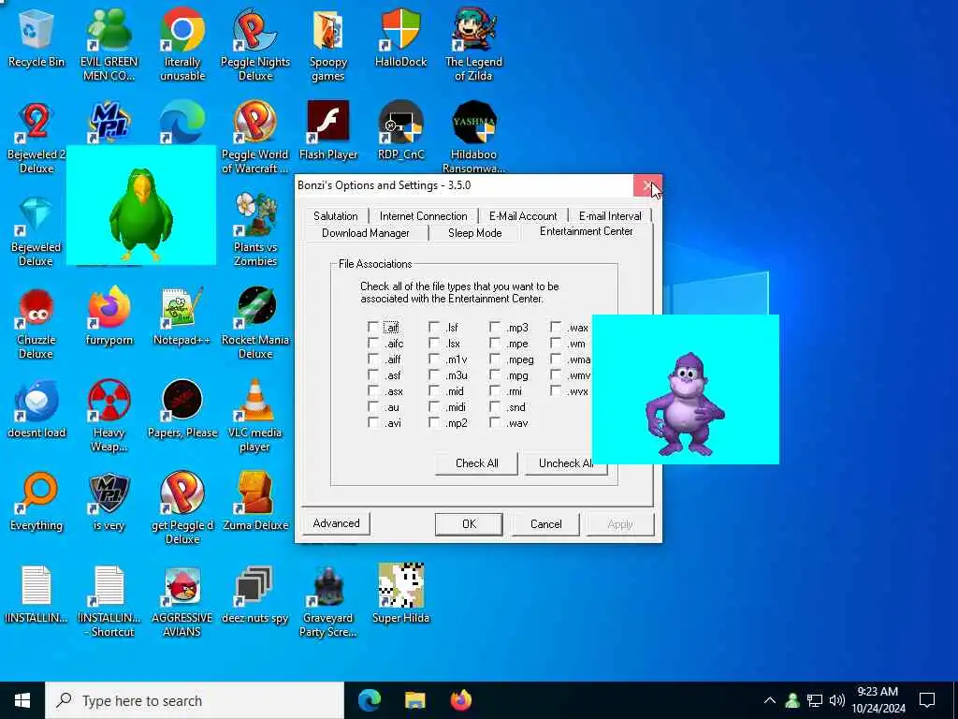Enable the .mpeg file association
The image size is (958, 719).
495,359
